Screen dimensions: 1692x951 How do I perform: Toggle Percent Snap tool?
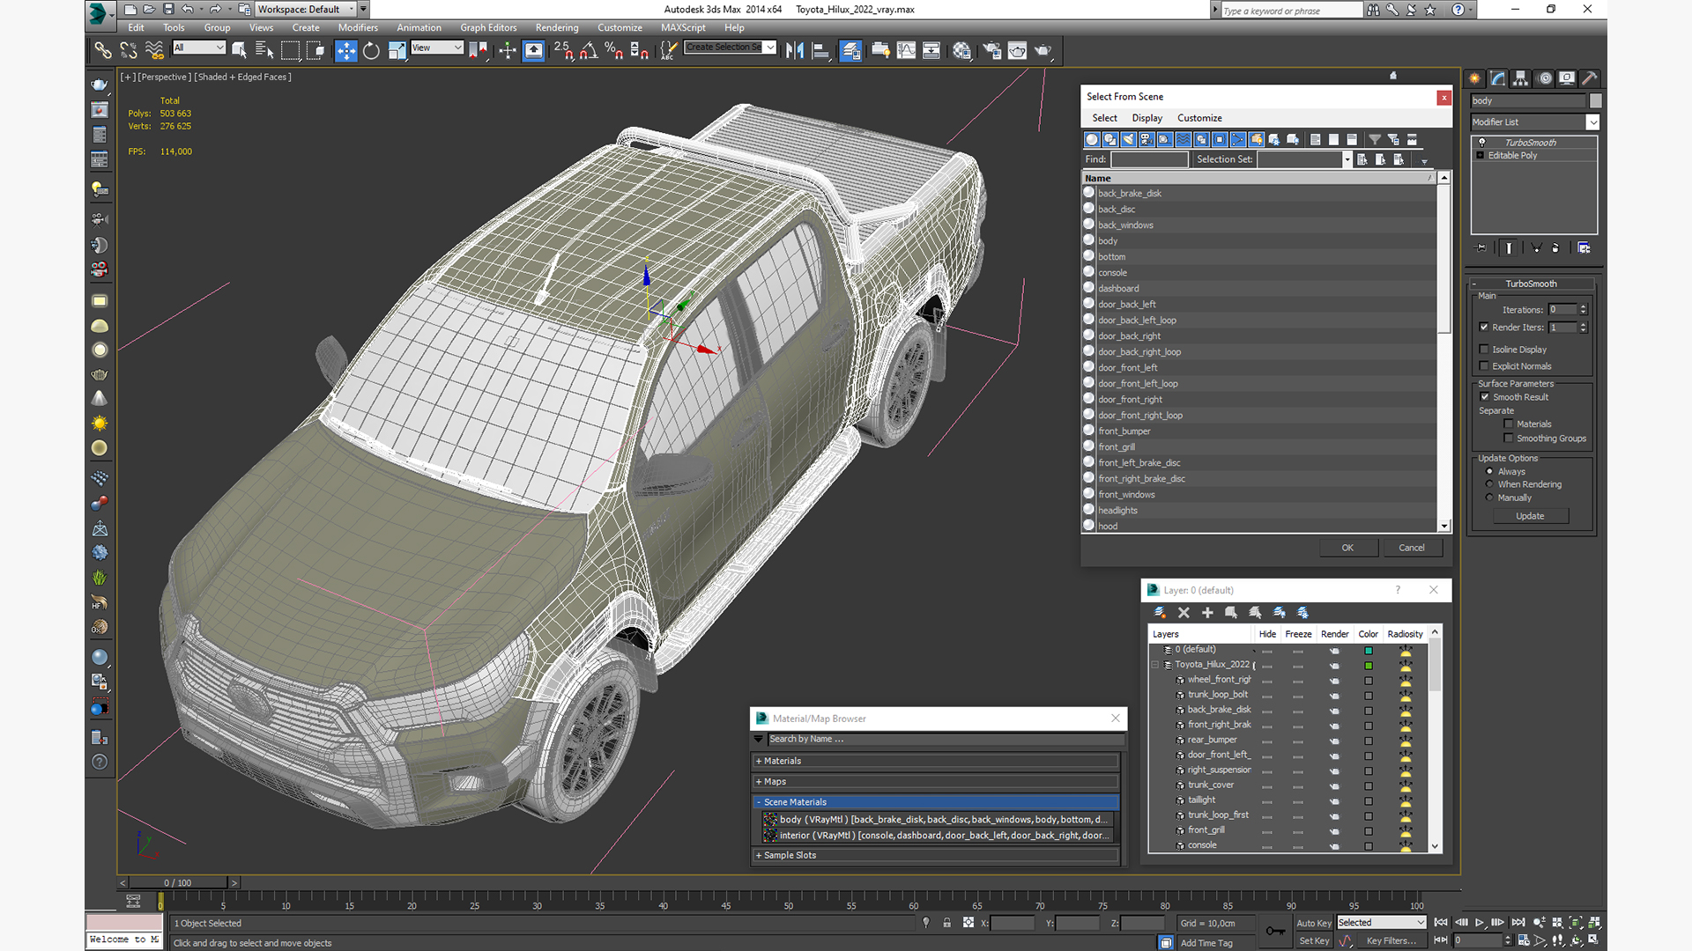point(614,50)
